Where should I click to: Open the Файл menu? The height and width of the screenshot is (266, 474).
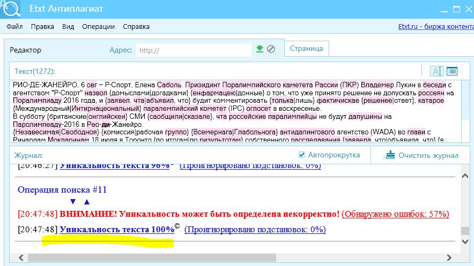coord(14,27)
